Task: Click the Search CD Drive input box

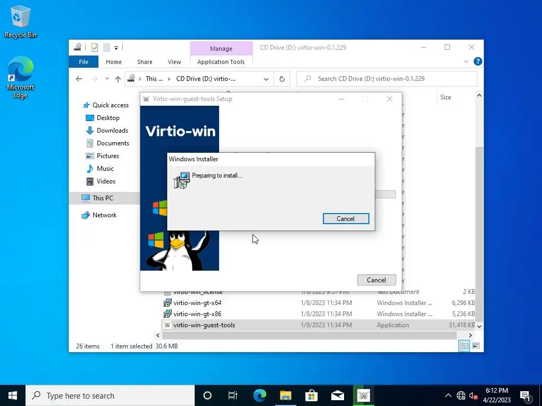Action: [387, 79]
